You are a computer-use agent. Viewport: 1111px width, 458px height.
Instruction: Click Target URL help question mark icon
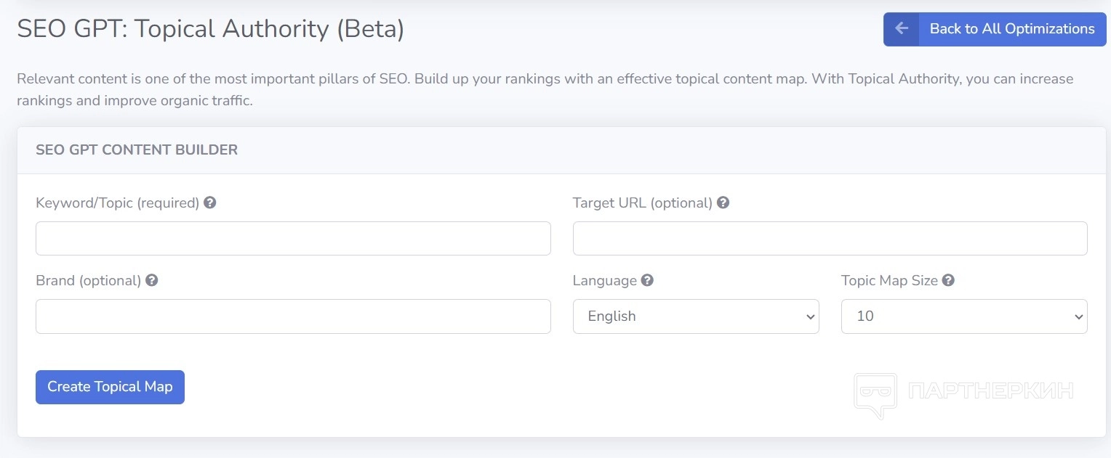723,203
